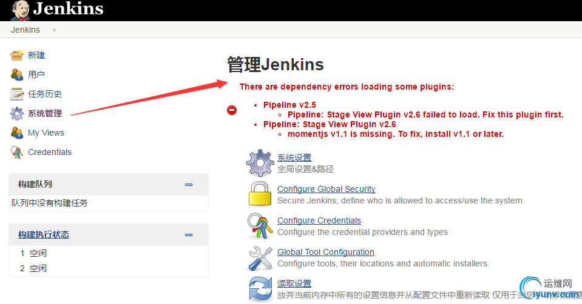582x304 pixels.
Task: Click the 'momentjs v1.1 is missing' message
Action: pyautogui.click(x=396, y=134)
